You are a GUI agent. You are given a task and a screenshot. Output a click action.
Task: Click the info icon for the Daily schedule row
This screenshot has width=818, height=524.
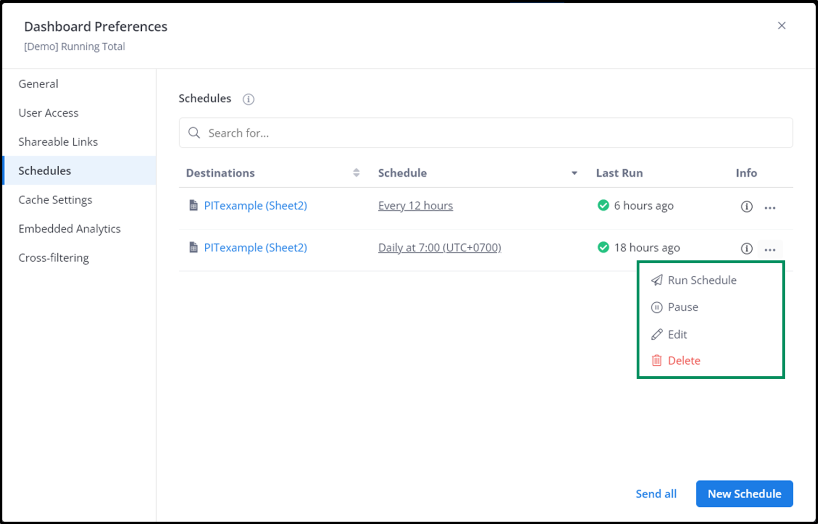[x=746, y=248]
